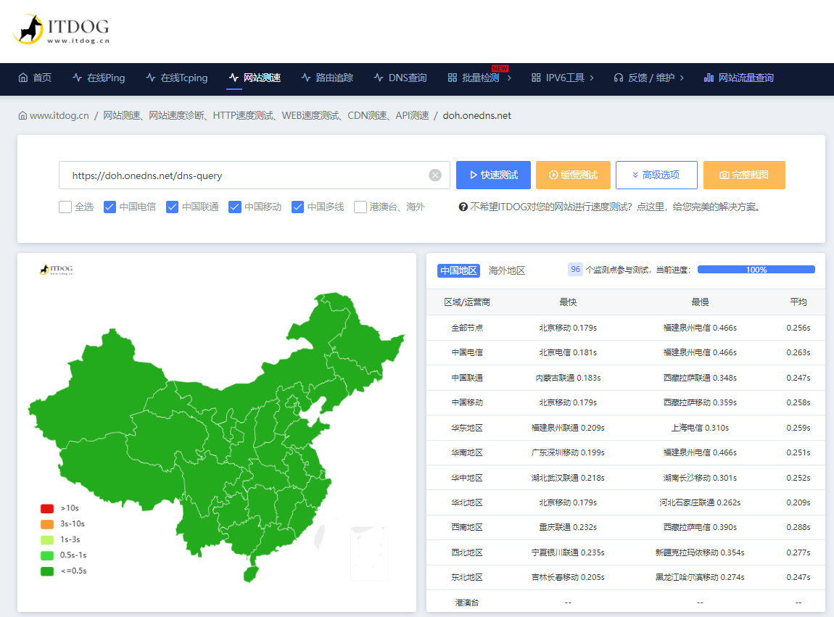The image size is (834, 617).
Task: Click the home icon in navigation bar
Action: pos(23,78)
